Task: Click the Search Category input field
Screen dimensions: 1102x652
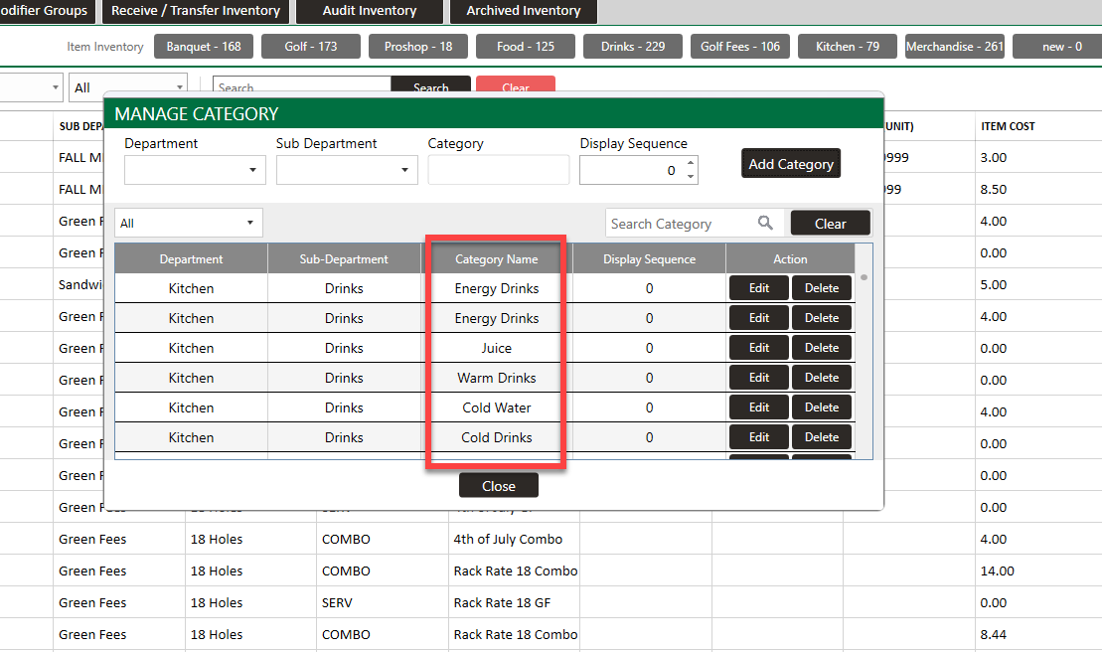Action: (x=680, y=224)
